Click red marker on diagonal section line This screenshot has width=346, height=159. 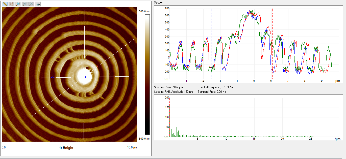pos(65,91)
